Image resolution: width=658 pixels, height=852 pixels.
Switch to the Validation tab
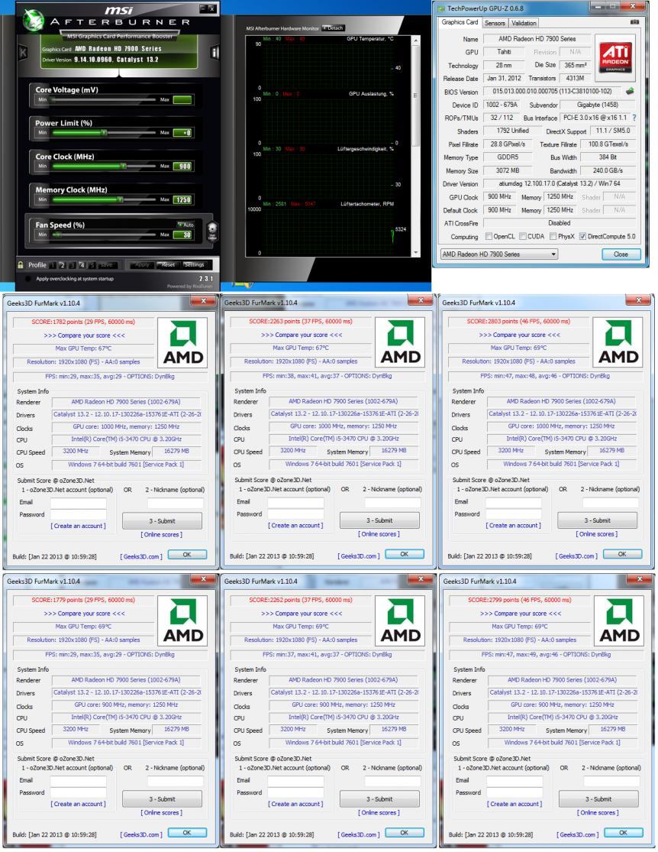(524, 23)
